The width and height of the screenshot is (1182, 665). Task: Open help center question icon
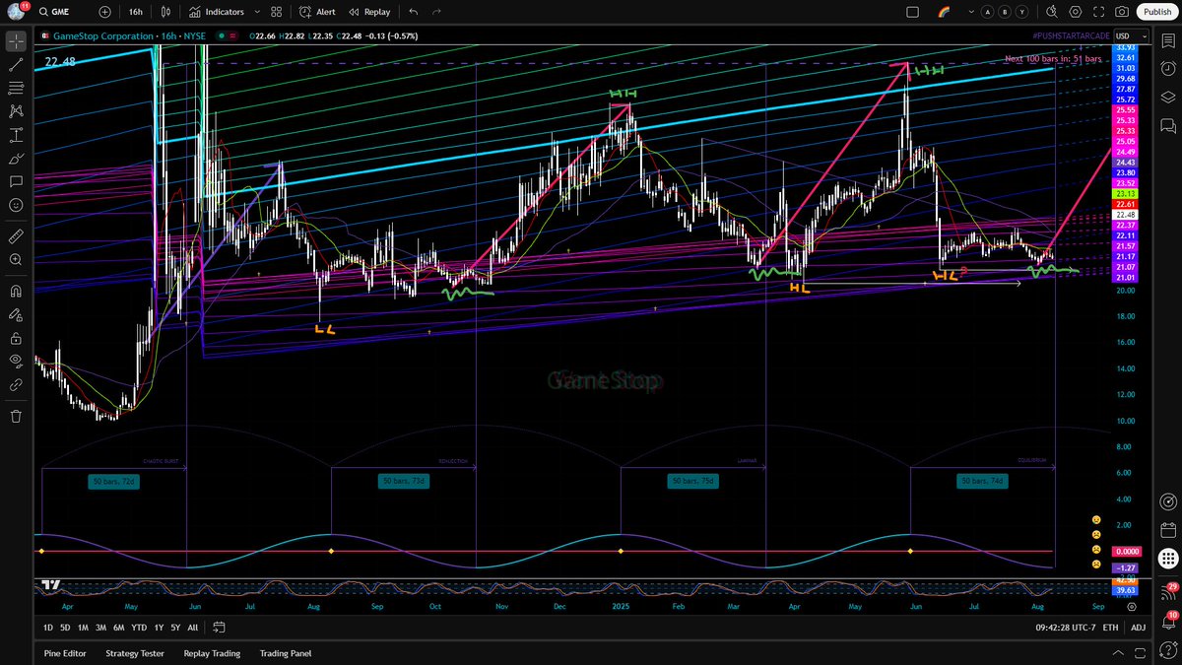coord(1167,651)
